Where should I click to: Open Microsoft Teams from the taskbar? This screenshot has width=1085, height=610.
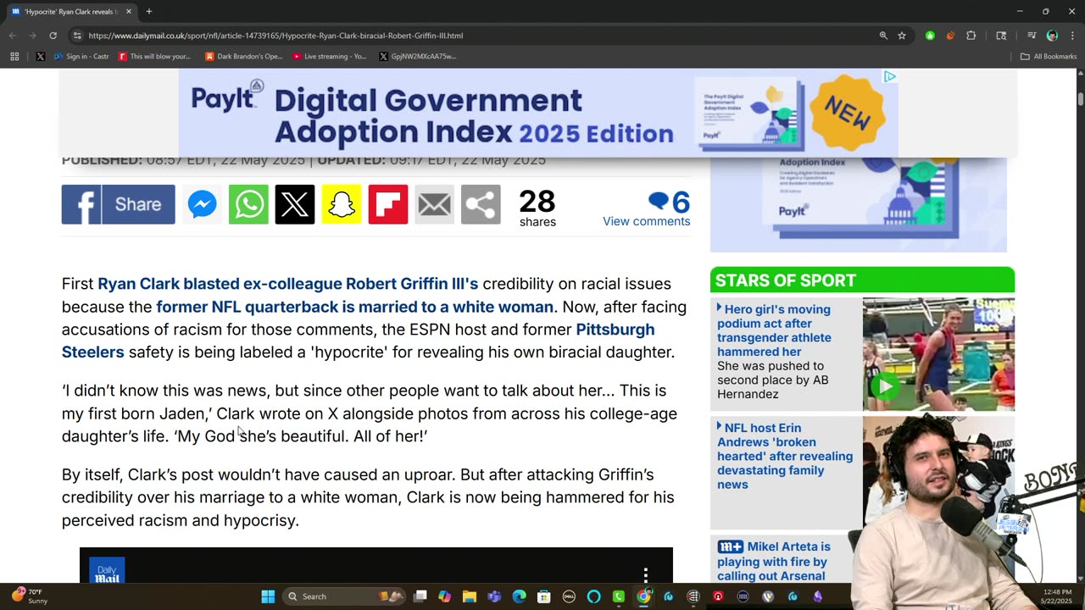click(x=494, y=596)
